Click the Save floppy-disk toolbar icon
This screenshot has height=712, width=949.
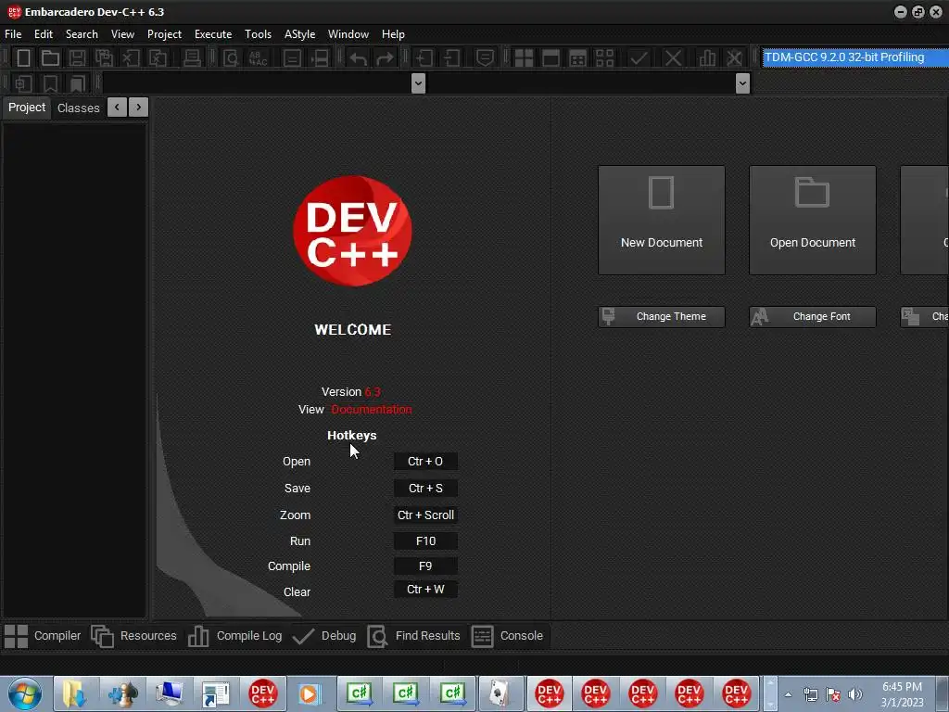coord(77,58)
